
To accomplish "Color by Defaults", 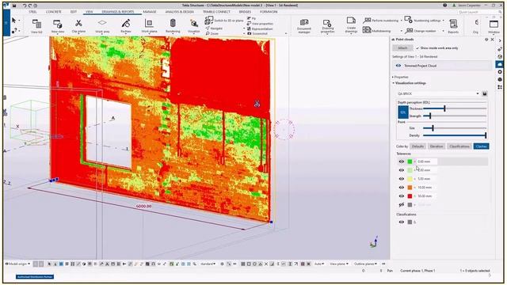I will click(417, 146).
